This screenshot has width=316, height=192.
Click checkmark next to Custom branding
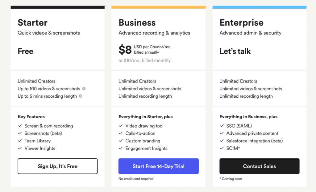click(121, 141)
